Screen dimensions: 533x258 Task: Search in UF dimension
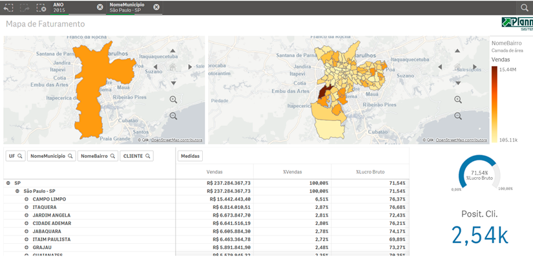[16, 156]
